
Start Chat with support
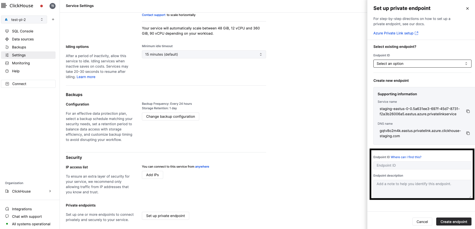click(x=27, y=216)
